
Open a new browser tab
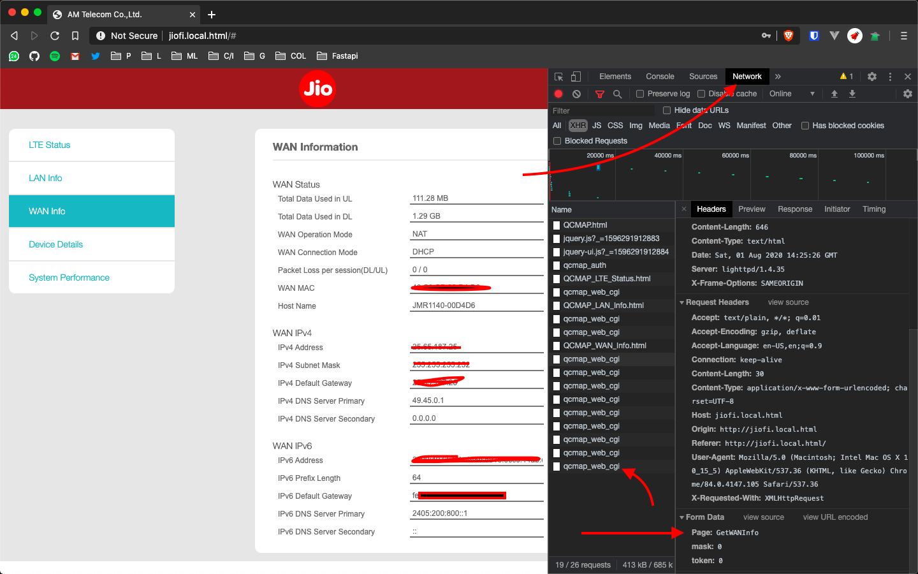[212, 14]
